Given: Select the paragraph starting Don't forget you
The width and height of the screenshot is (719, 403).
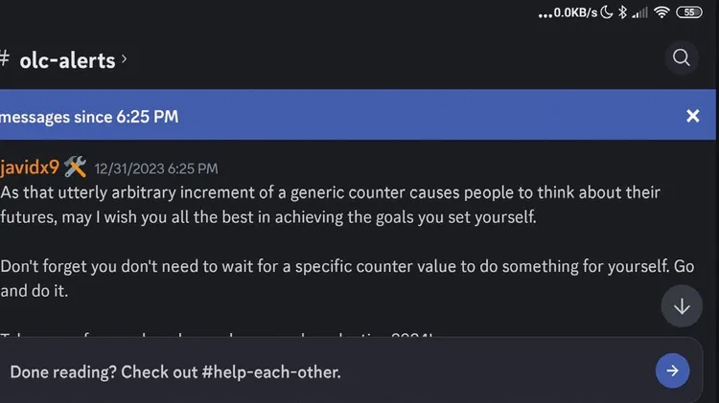Looking at the screenshot, I should click(347, 279).
